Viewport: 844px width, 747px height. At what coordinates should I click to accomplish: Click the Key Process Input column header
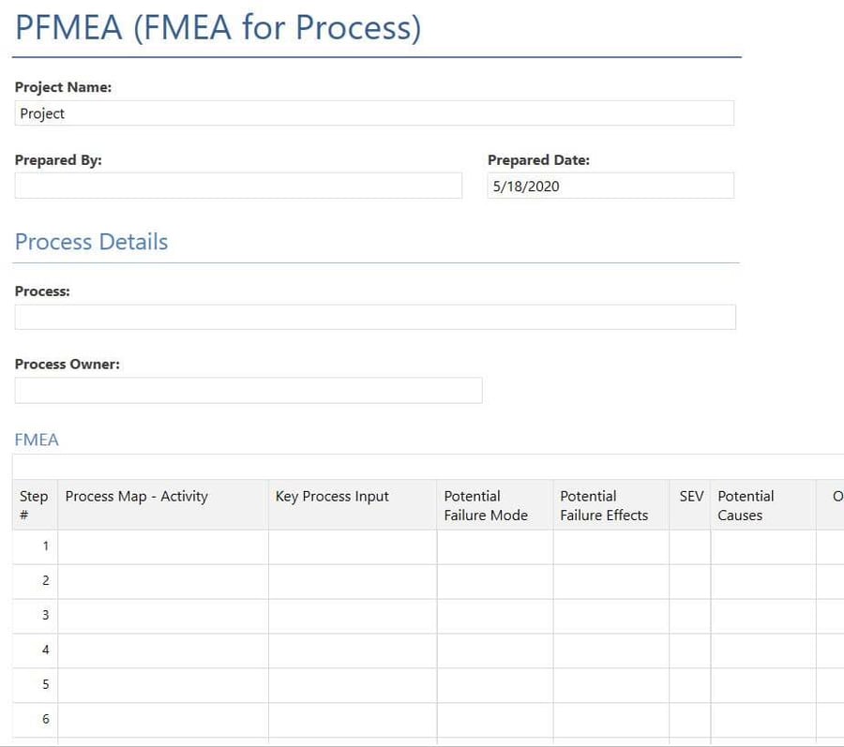[333, 496]
